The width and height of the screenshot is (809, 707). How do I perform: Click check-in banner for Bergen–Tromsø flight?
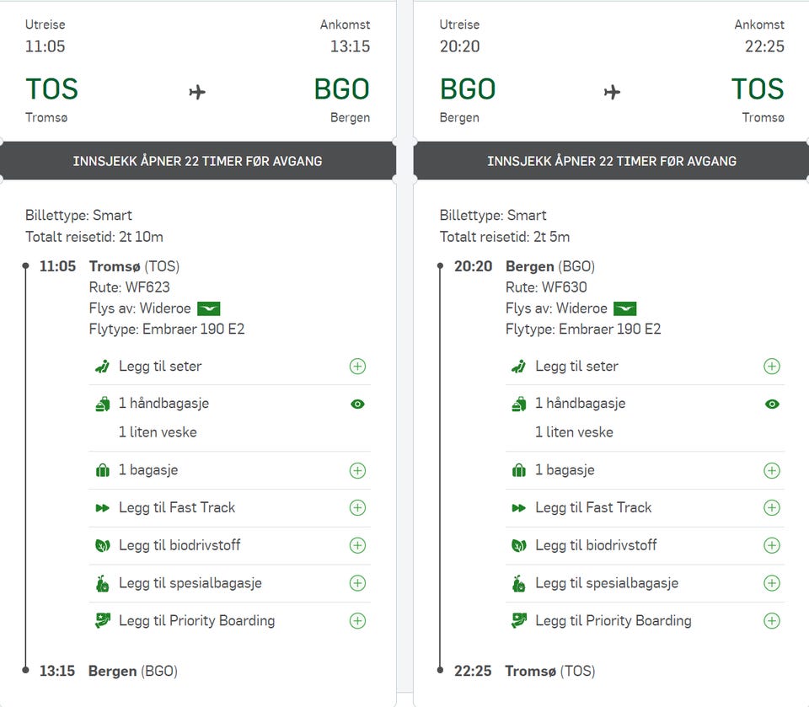click(612, 161)
